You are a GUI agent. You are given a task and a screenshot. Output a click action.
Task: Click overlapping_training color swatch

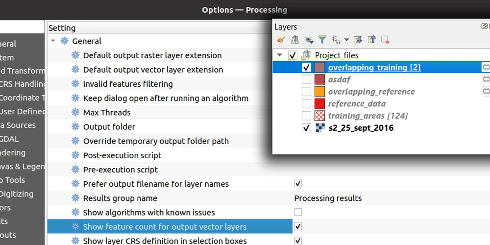point(319,68)
